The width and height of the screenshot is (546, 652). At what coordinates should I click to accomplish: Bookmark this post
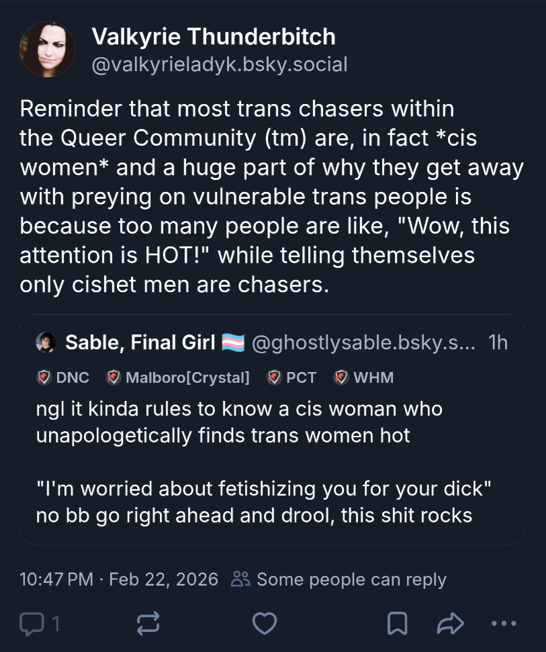(397, 624)
